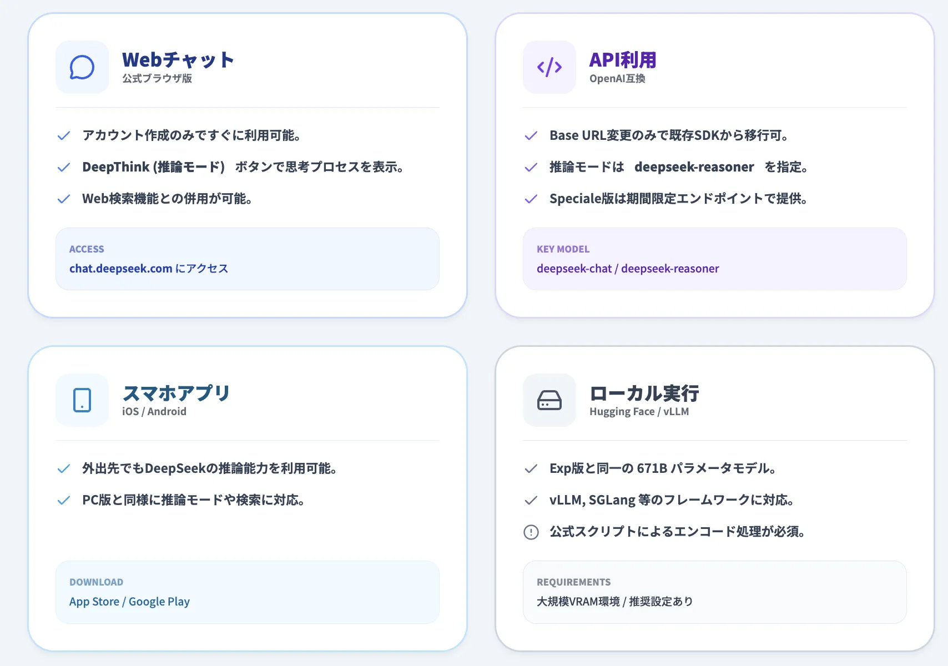Image resolution: width=948 pixels, height=666 pixels.
Task: Click the API利用 code bracket icon
Action: pyautogui.click(x=548, y=67)
